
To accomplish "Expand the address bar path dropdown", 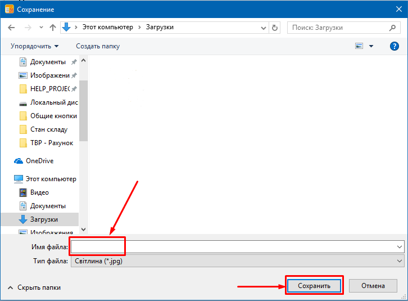I will [x=264, y=27].
